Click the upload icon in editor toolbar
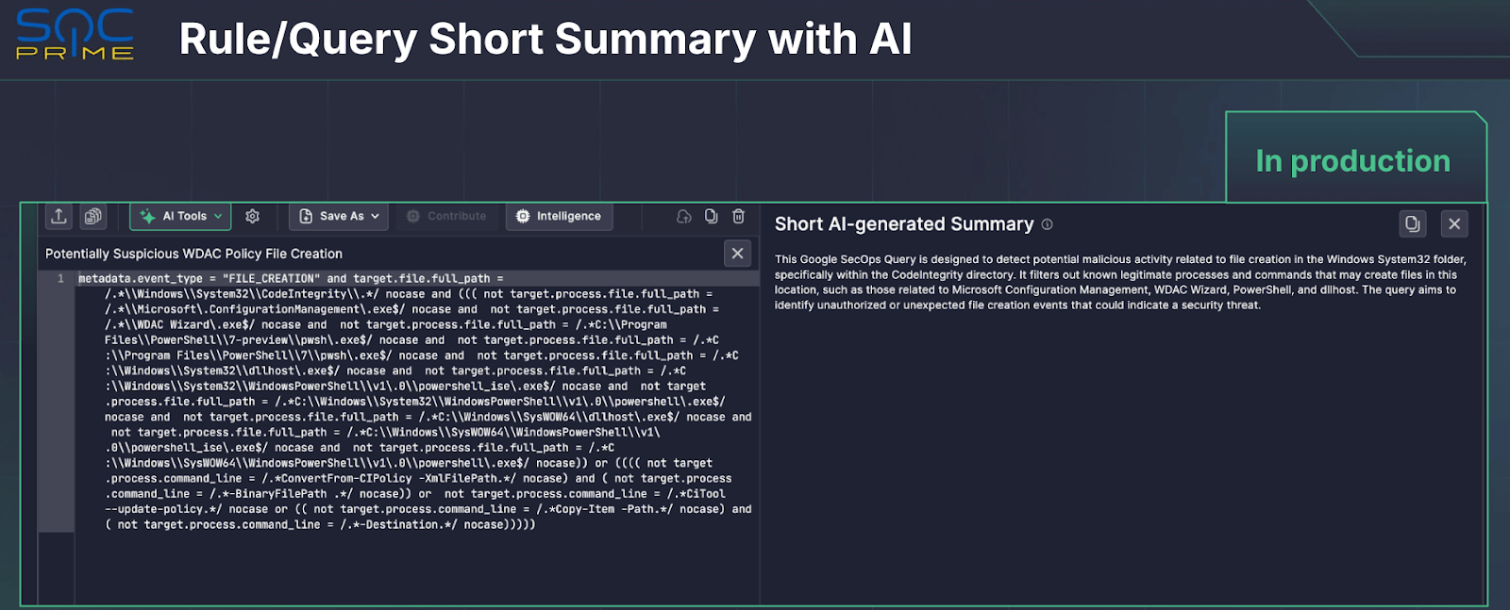 [59, 216]
